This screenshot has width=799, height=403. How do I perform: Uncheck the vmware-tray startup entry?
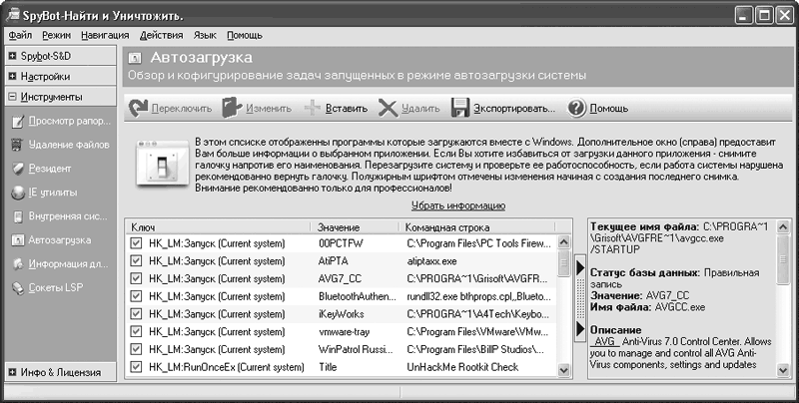[x=136, y=332]
